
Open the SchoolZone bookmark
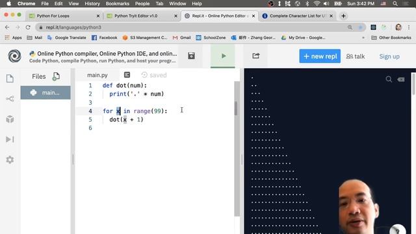point(211,38)
